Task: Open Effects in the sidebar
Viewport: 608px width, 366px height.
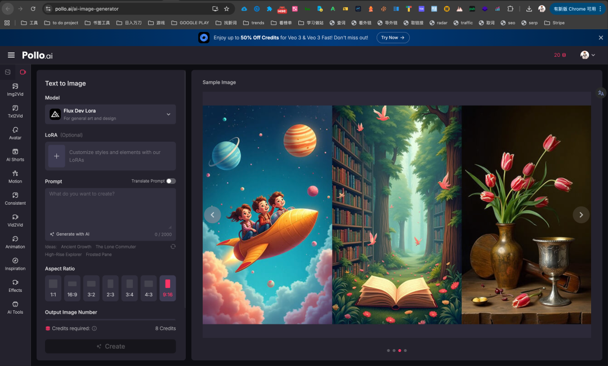Action: (x=15, y=286)
